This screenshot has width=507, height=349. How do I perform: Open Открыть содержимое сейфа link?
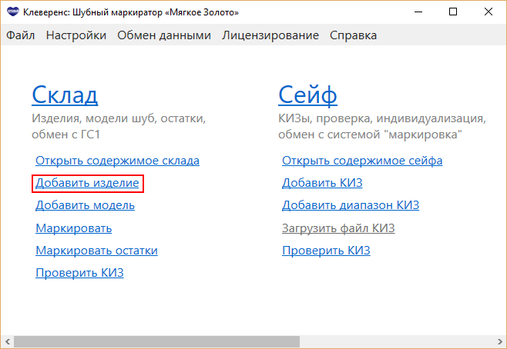tap(362, 161)
